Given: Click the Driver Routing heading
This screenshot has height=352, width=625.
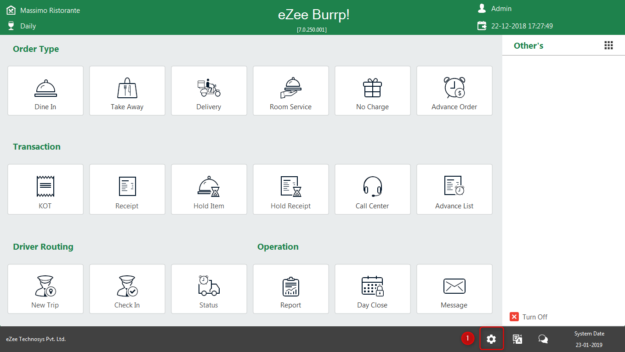Looking at the screenshot, I should point(43,247).
